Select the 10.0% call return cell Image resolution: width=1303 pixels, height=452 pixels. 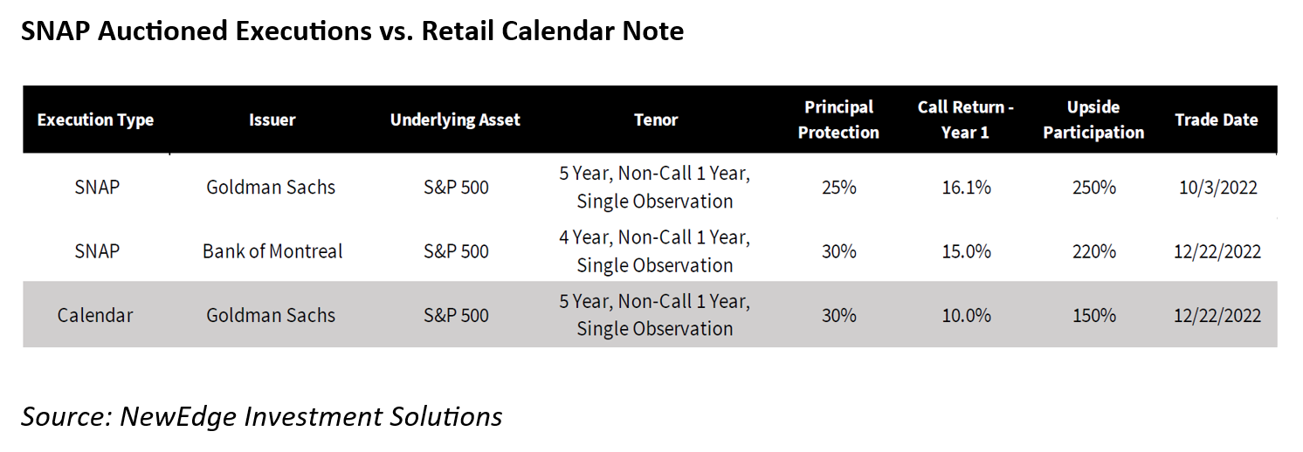click(966, 315)
